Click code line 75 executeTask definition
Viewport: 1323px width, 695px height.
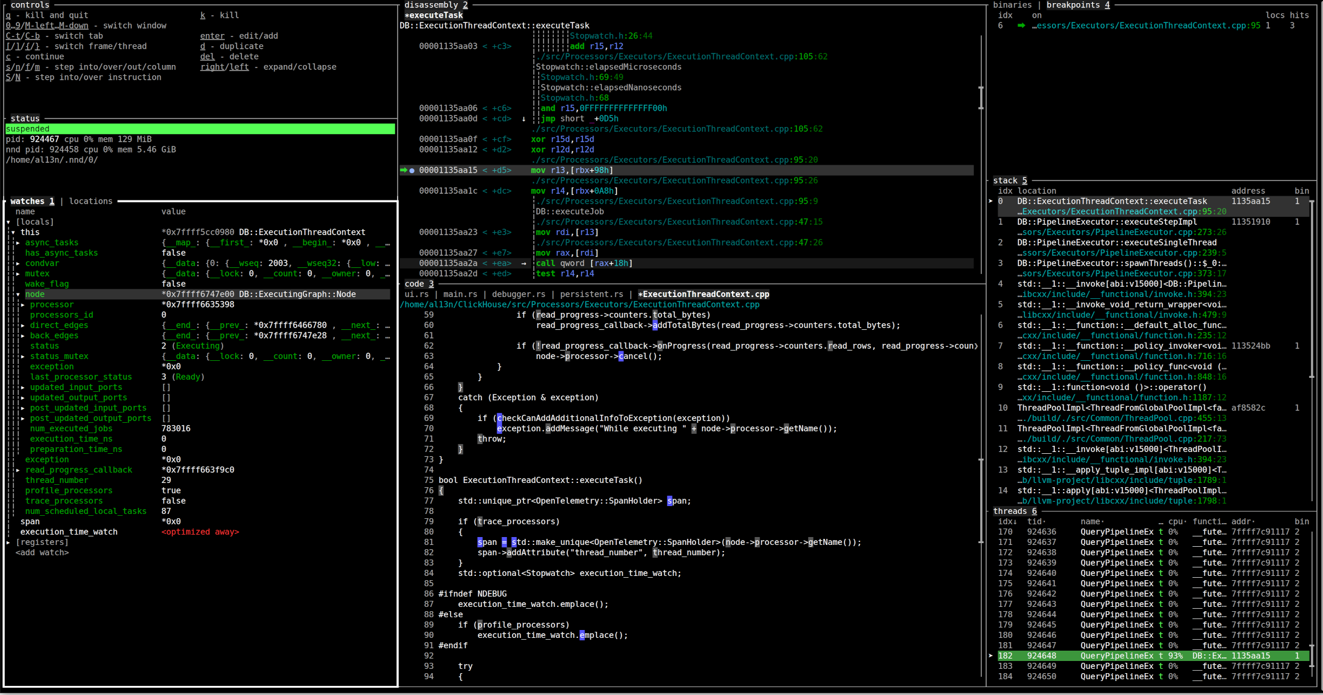pyautogui.click(x=541, y=481)
